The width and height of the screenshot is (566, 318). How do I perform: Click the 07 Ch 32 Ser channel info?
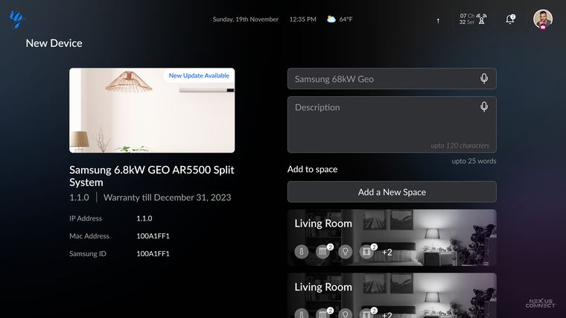pyautogui.click(x=467, y=19)
